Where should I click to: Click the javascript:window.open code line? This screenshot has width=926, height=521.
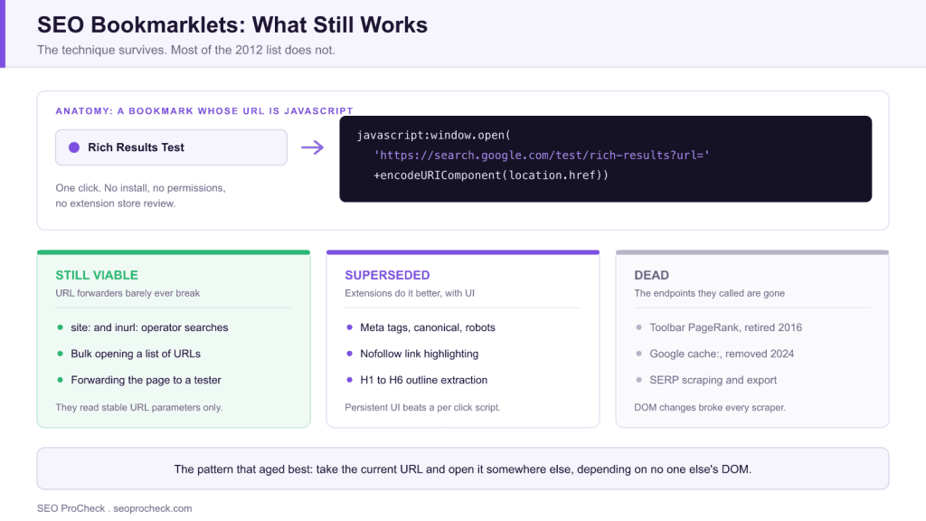(x=433, y=136)
